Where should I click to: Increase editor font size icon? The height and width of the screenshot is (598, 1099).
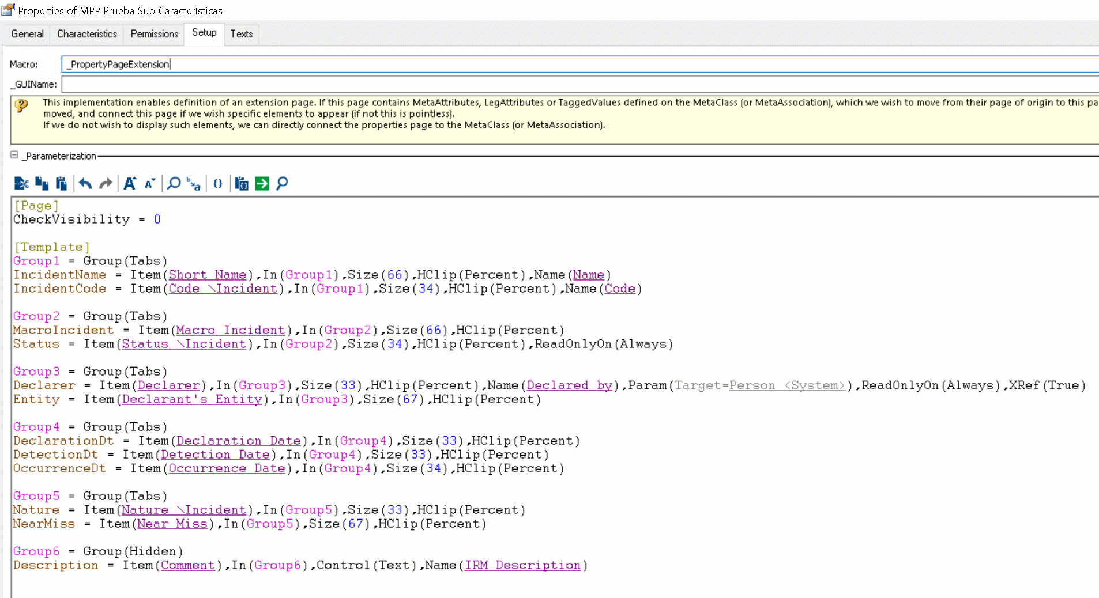point(130,184)
